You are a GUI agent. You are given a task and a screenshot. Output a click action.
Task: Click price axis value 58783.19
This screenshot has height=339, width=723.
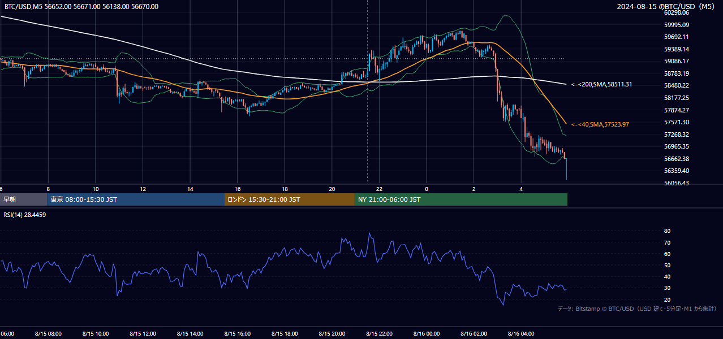coord(677,73)
